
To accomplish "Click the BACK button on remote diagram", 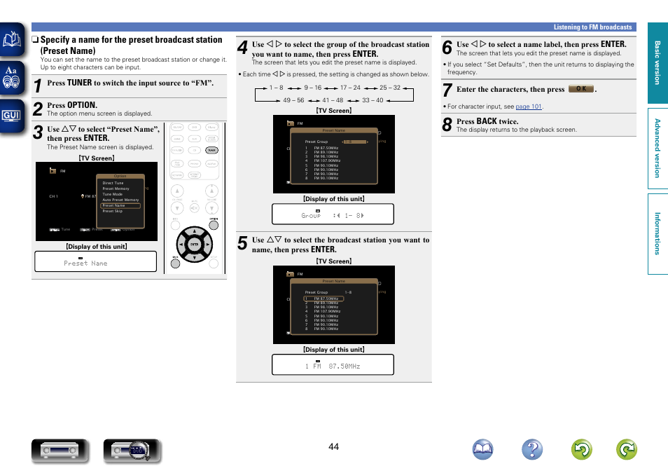I will 175,263.
